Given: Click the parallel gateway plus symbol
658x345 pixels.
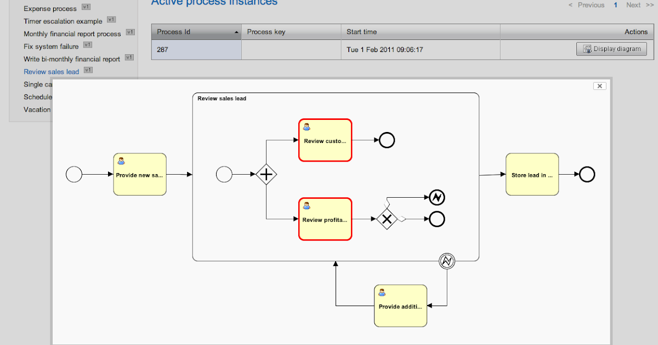Looking at the screenshot, I should click(266, 174).
